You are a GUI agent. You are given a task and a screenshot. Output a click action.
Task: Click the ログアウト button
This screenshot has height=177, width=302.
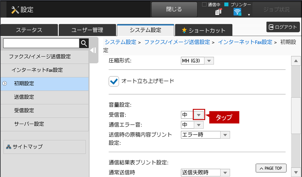point(283,27)
